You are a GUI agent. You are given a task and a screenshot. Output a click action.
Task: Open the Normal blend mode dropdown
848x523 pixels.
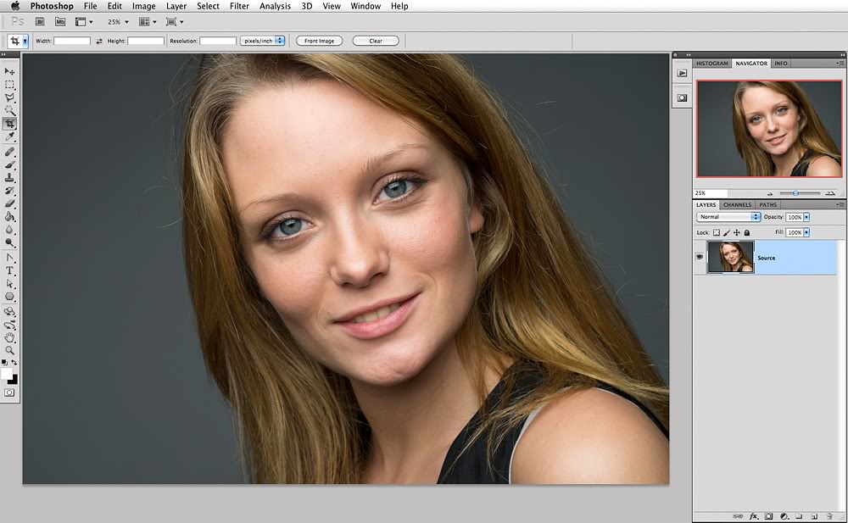click(728, 217)
